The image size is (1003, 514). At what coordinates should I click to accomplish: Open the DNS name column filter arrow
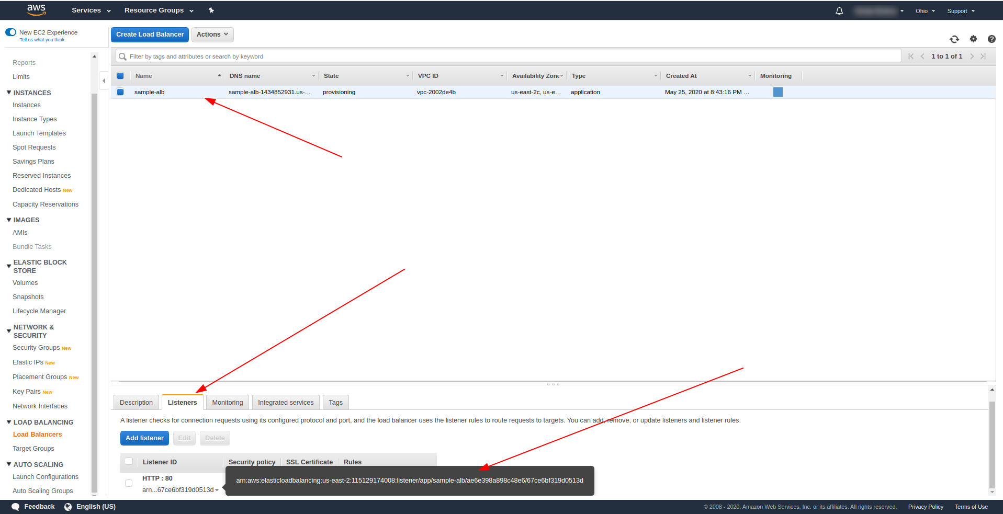(314, 76)
